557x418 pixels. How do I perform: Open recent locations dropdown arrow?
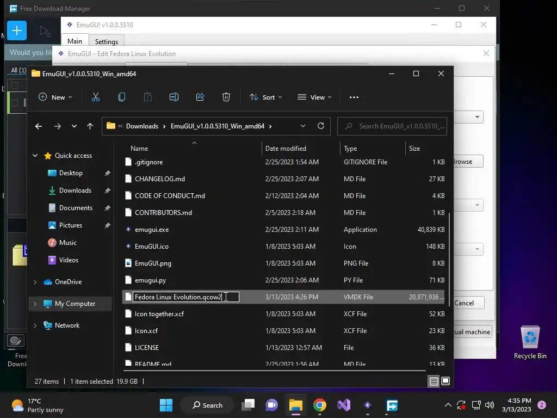(x=74, y=126)
